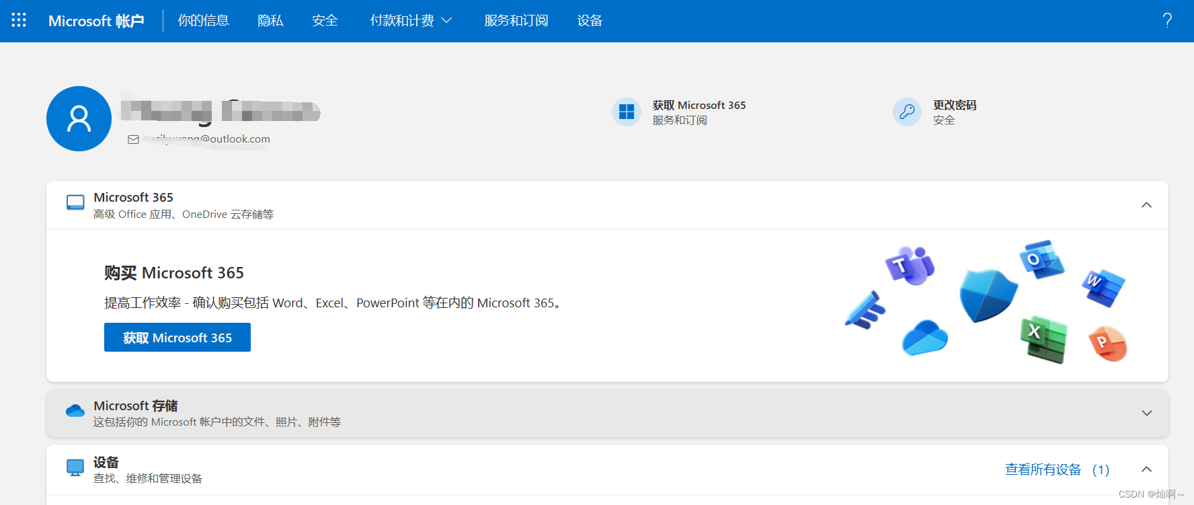Go to 你的信息 tab

203,21
